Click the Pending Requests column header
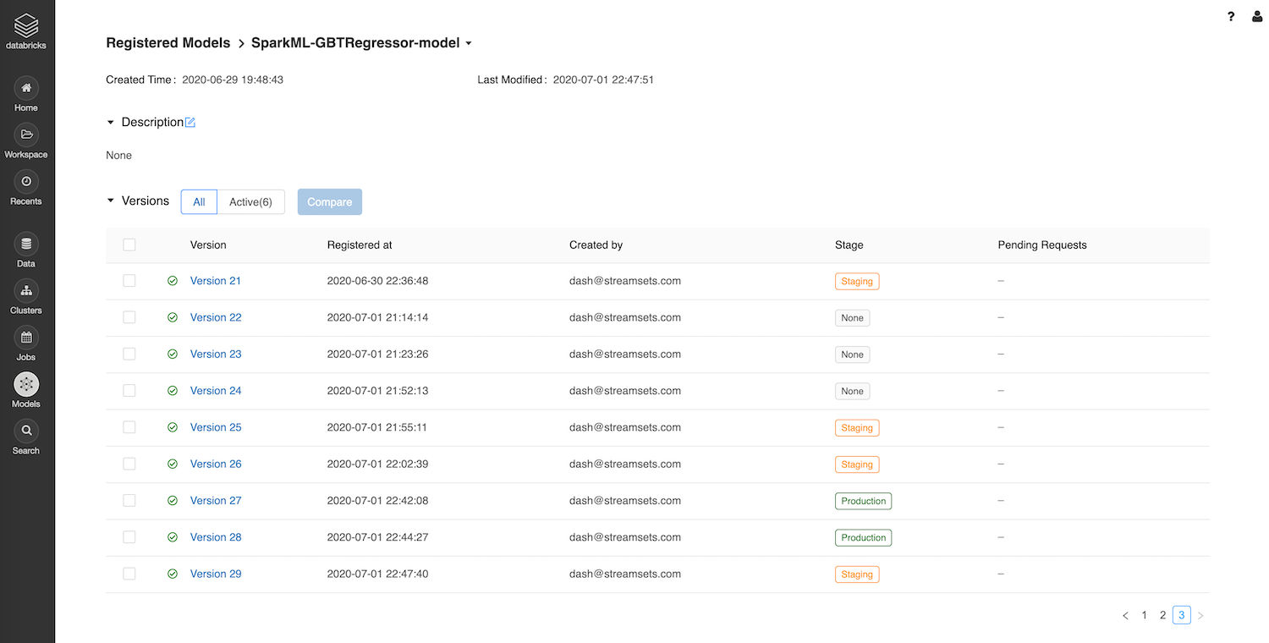 pyautogui.click(x=1042, y=245)
